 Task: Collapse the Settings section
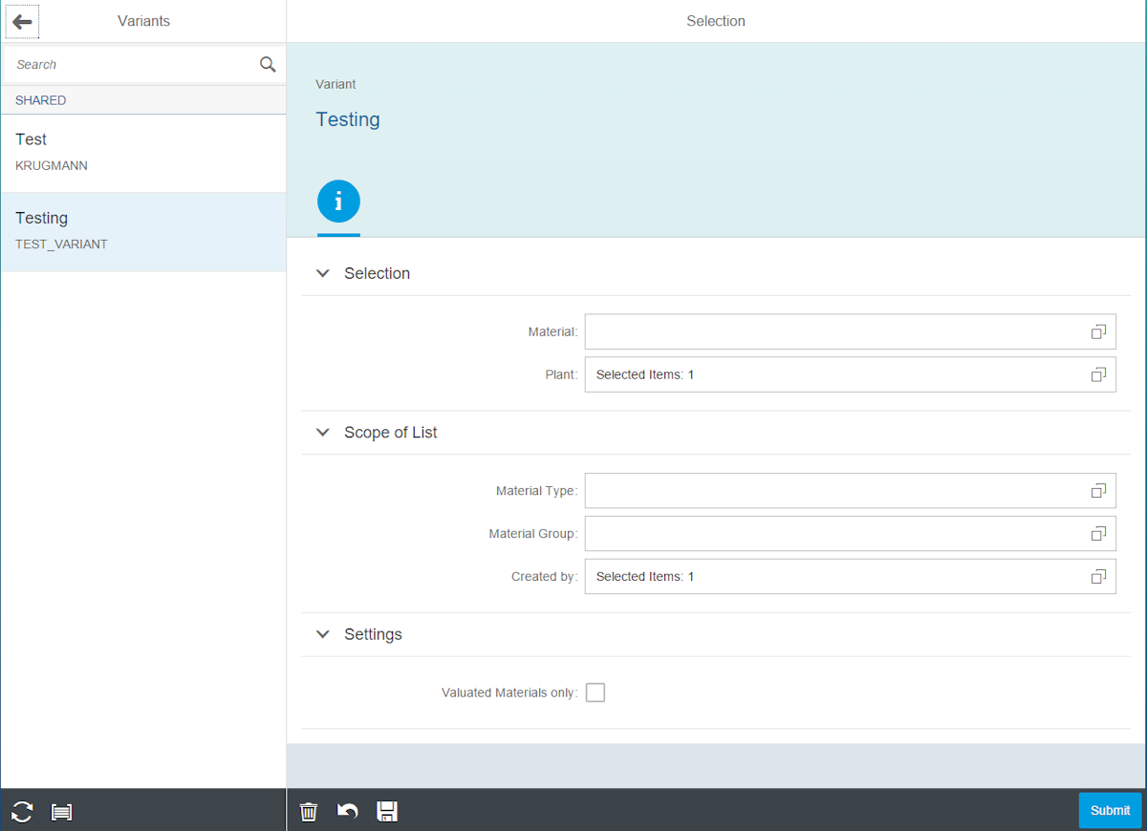(323, 634)
